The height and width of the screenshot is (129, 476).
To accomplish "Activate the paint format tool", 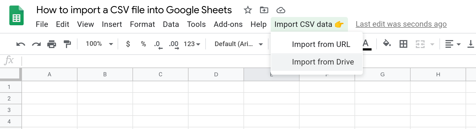I will [x=67, y=44].
